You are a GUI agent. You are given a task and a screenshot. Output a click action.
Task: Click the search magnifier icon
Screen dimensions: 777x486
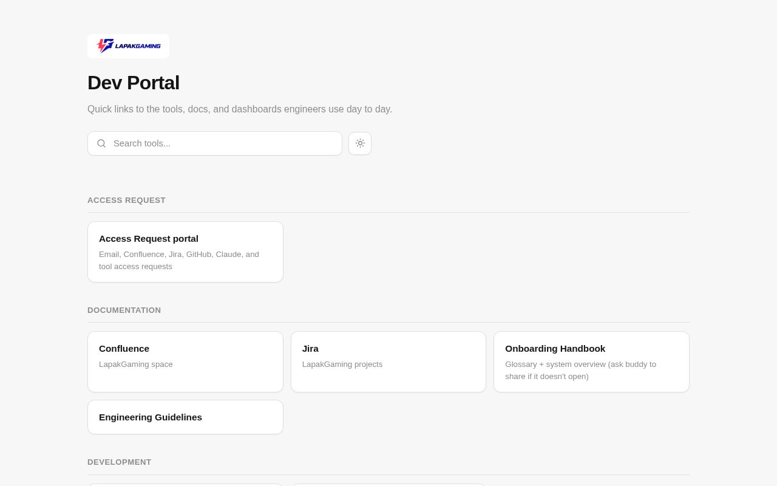click(101, 143)
